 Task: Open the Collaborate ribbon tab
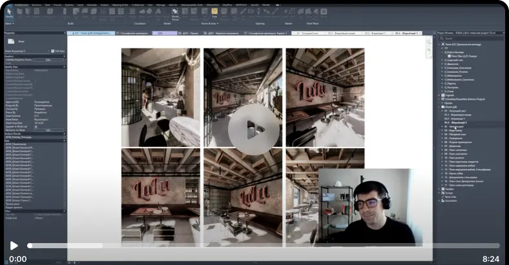(x=138, y=5)
